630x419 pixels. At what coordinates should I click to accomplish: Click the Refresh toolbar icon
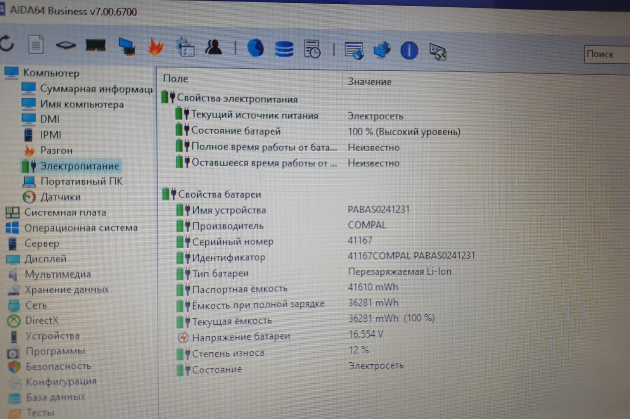[x=7, y=44]
